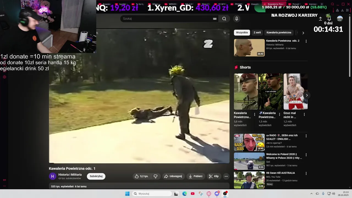Image resolution: width=352 pixels, height=198 pixels.
Task: Open options for RADO SEBA video
Action: tap(306, 136)
